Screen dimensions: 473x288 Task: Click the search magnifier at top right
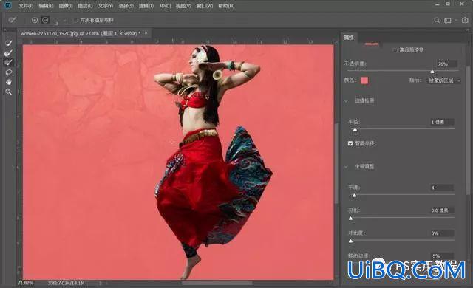pos(437,20)
